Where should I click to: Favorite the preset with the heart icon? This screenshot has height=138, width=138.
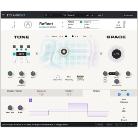(x=51, y=15)
